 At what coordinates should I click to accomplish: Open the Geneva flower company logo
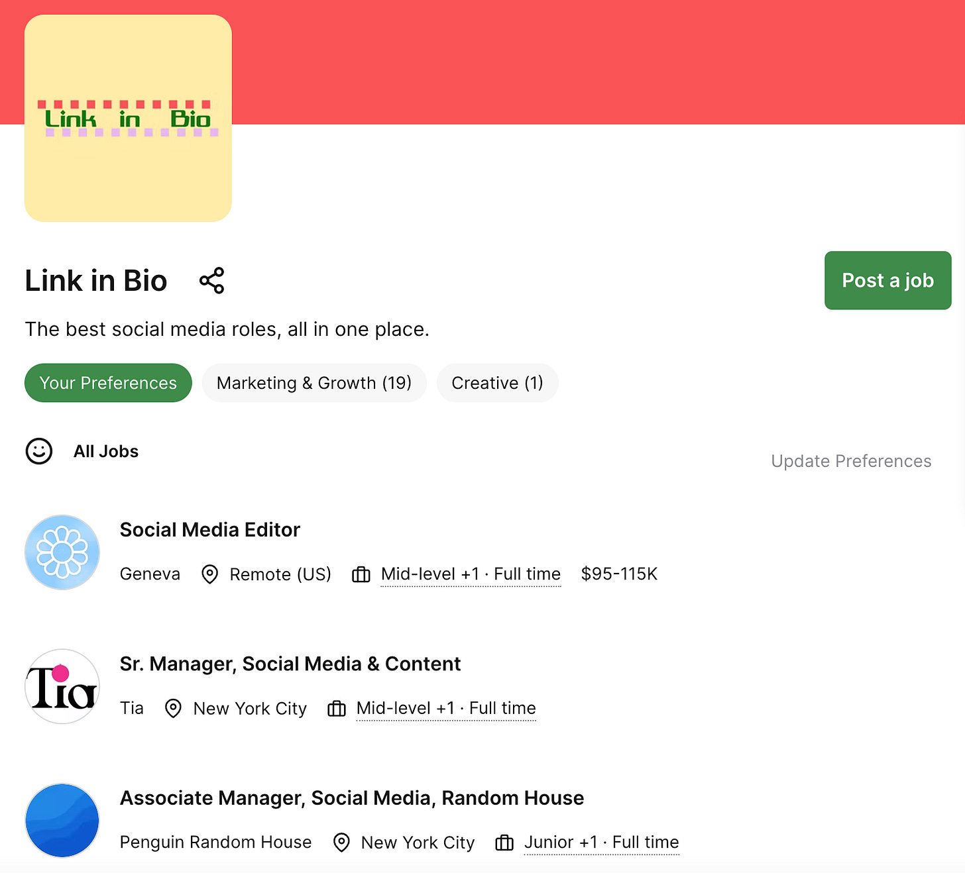62,552
